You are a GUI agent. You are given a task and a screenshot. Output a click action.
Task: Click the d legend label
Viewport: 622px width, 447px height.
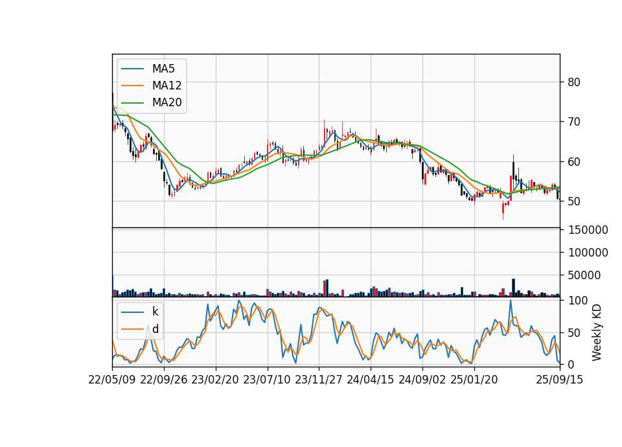(155, 329)
